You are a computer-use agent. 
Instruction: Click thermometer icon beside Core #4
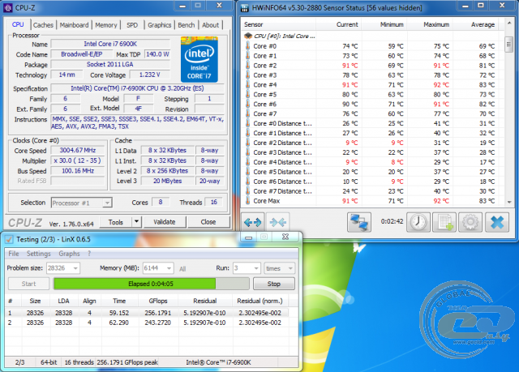(x=247, y=84)
